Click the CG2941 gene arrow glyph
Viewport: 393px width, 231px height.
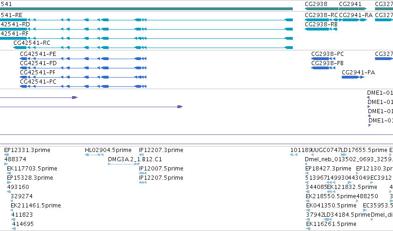coord(353,9)
